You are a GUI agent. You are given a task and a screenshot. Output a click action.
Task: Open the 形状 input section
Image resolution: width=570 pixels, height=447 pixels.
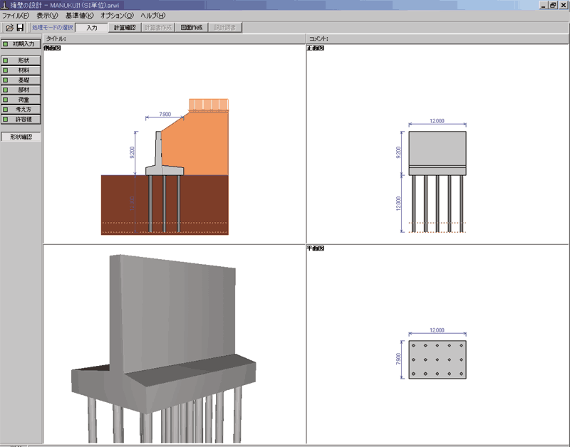pos(21,61)
